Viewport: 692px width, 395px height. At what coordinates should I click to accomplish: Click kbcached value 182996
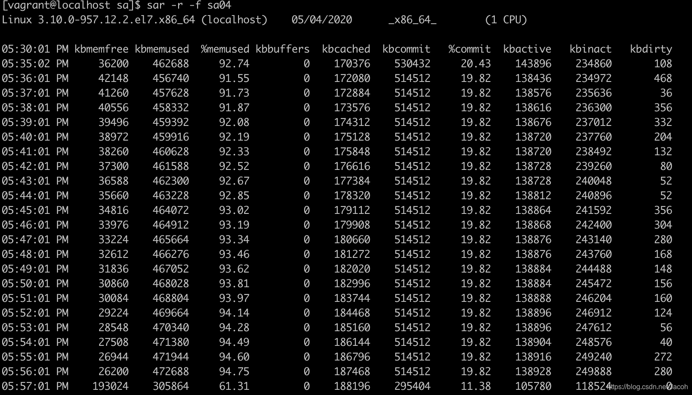[x=352, y=284]
